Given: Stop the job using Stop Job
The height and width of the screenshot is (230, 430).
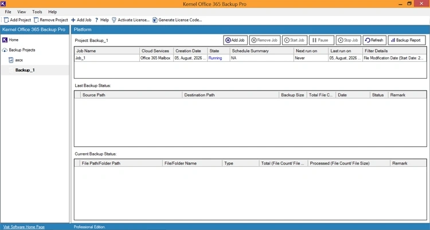Looking at the screenshot, I should (x=348, y=40).
